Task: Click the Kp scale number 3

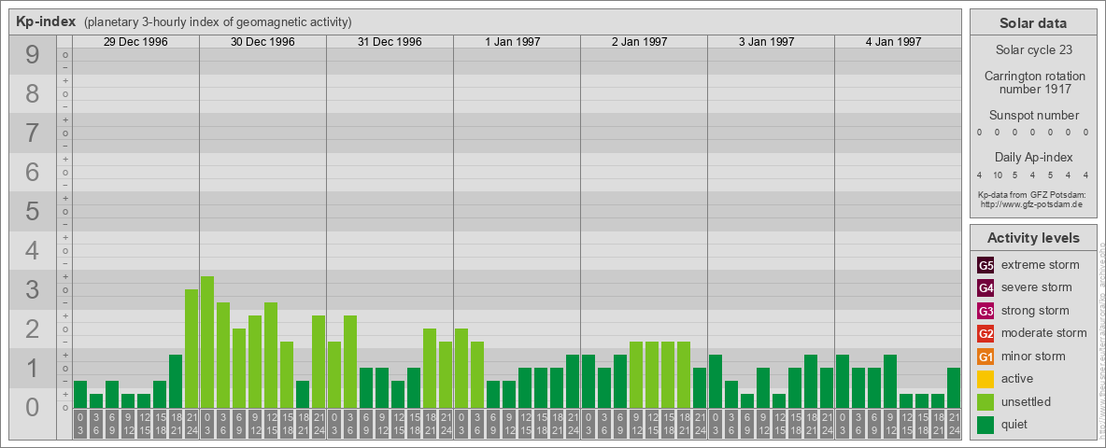Action: click(33, 289)
